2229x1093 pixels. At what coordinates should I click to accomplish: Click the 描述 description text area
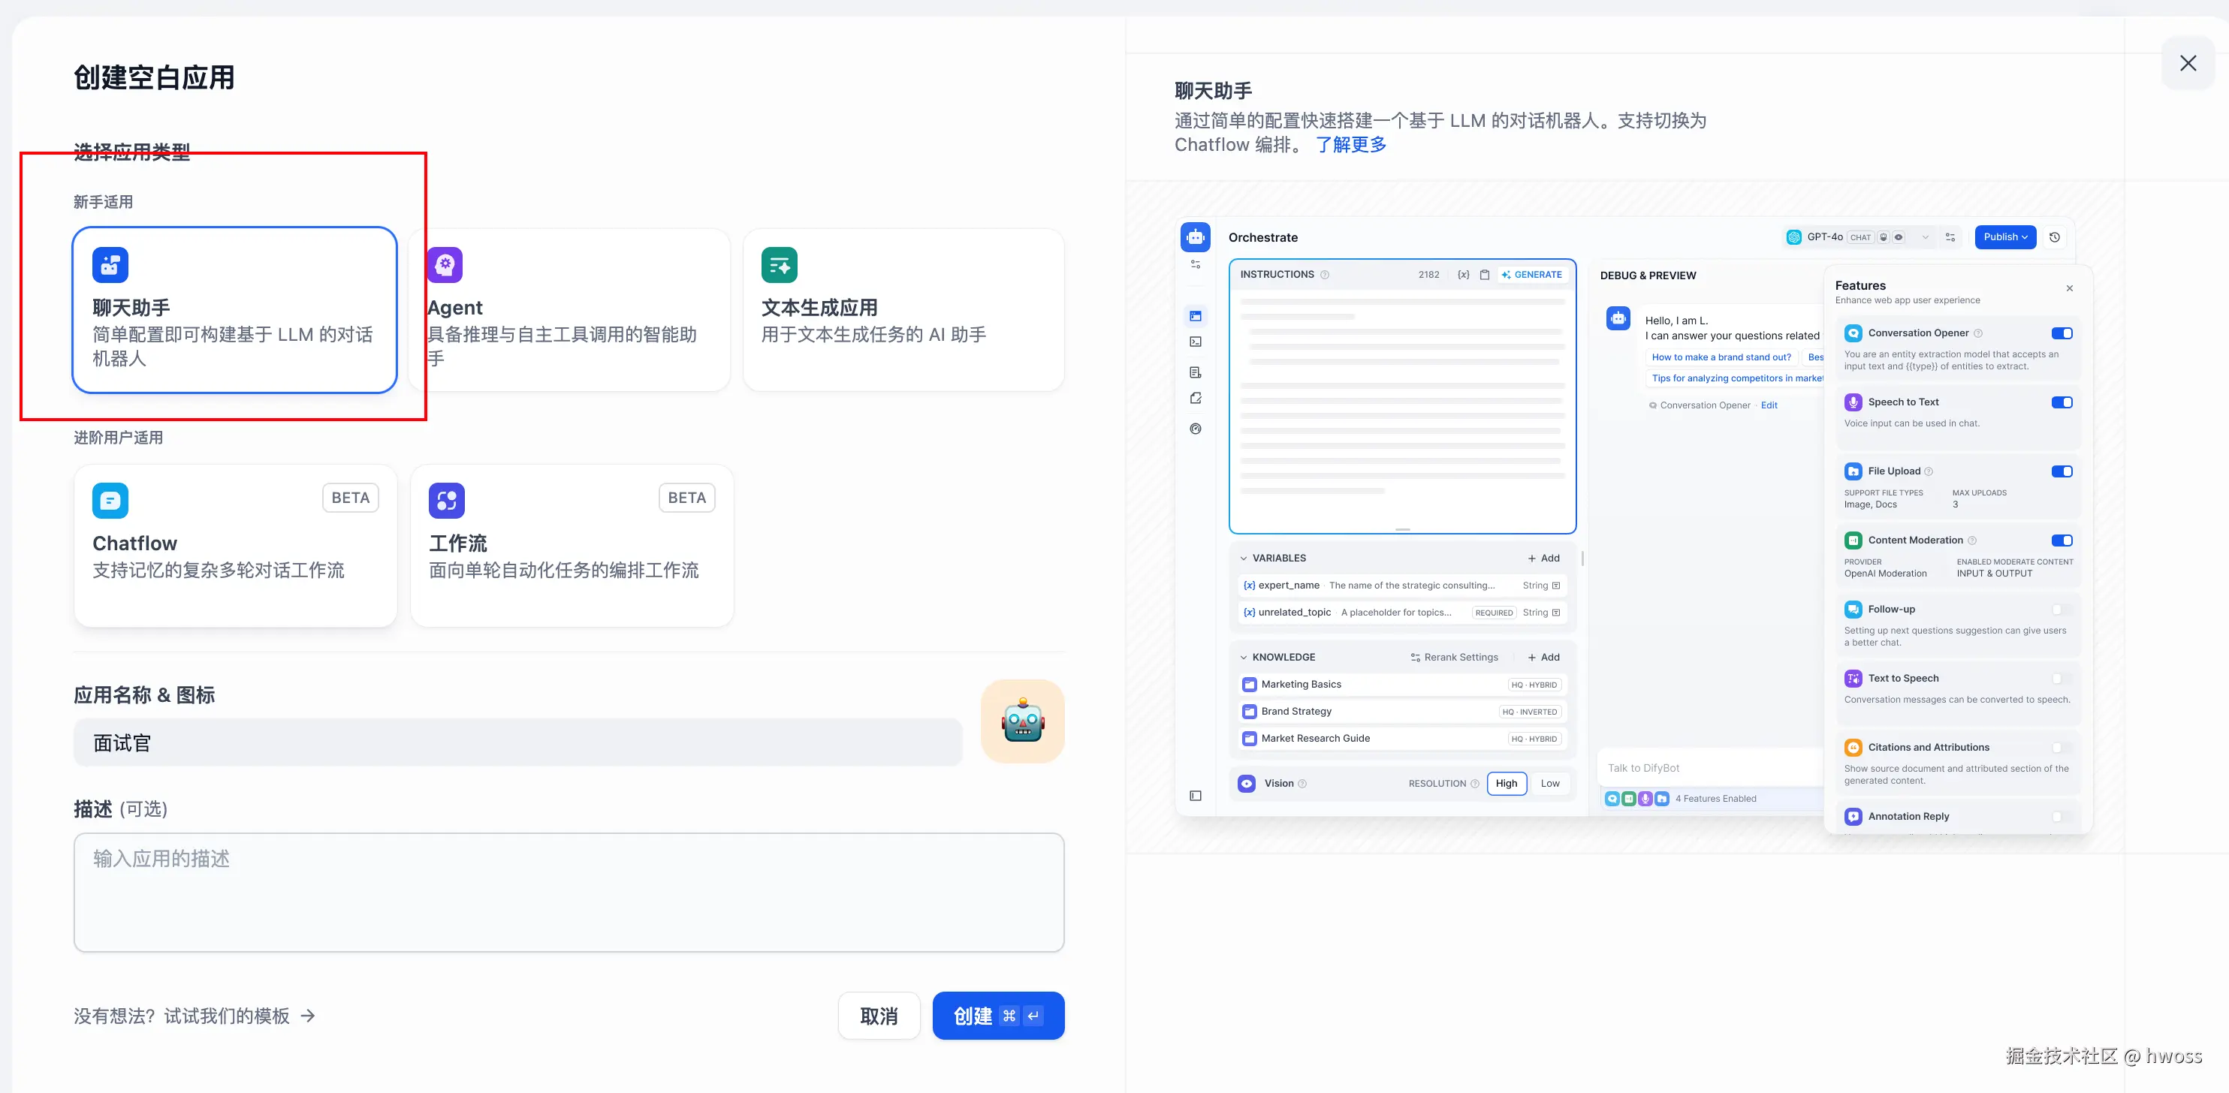(569, 893)
